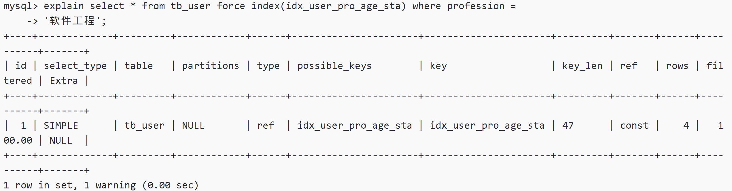
Task: Click the mysql> prompt text
Action: pyautogui.click(x=20, y=6)
